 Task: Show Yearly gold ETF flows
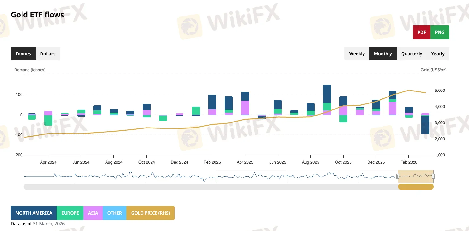[438, 53]
